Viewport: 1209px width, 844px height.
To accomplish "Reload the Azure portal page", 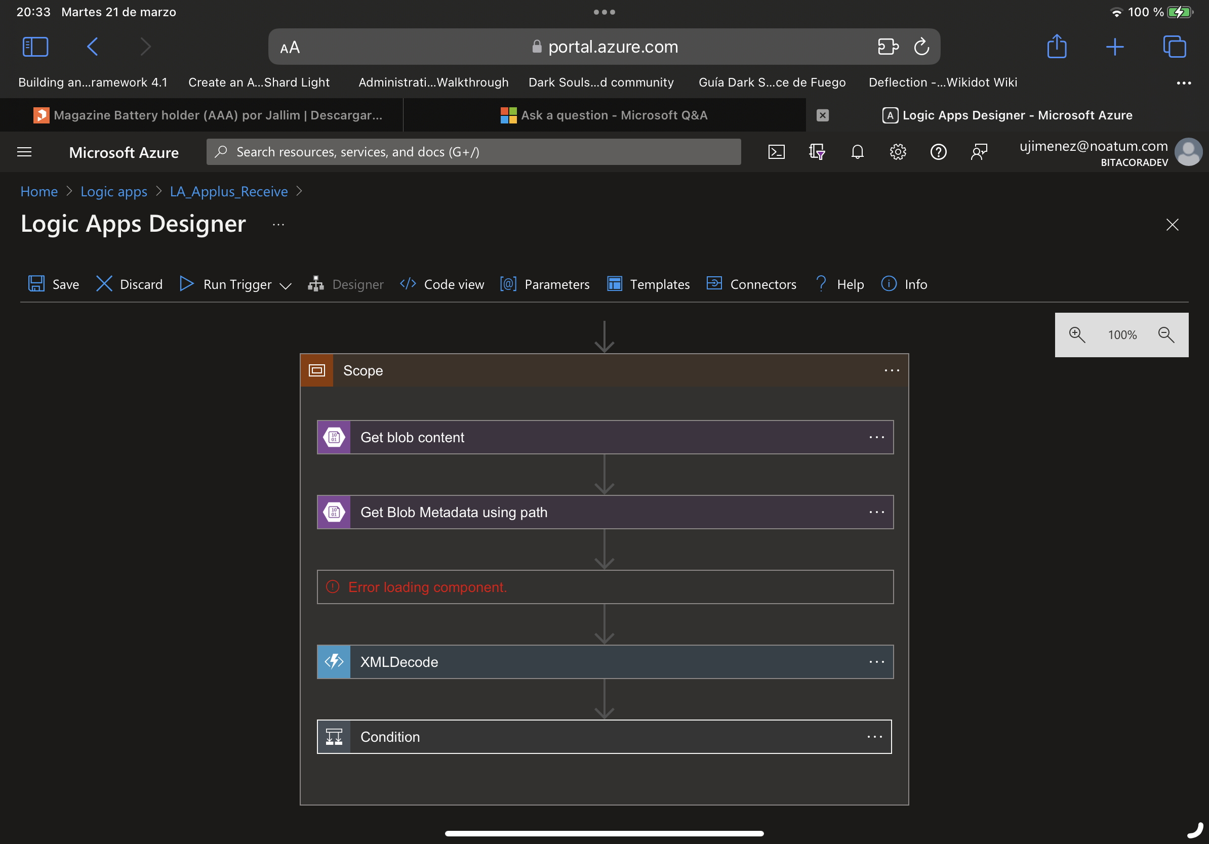I will 921,47.
